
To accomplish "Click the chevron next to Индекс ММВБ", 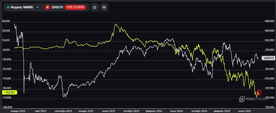I will coord(38,7).
